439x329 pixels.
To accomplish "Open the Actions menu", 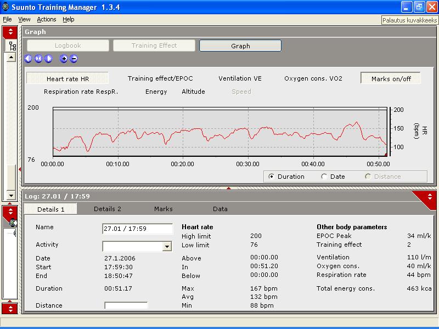I will click(47, 19).
